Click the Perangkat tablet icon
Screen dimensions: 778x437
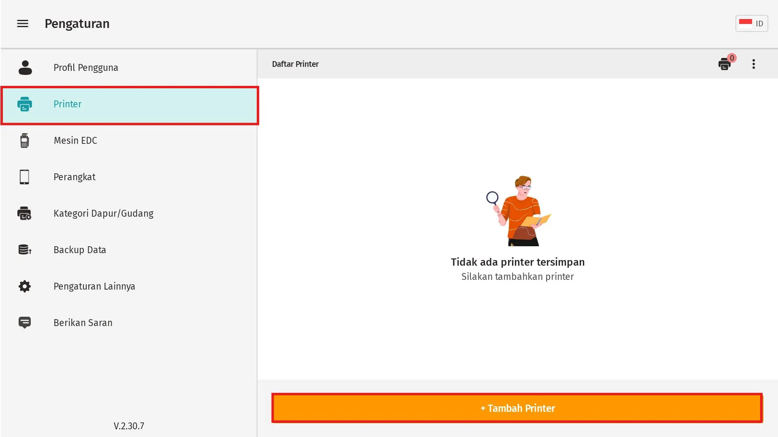point(25,177)
